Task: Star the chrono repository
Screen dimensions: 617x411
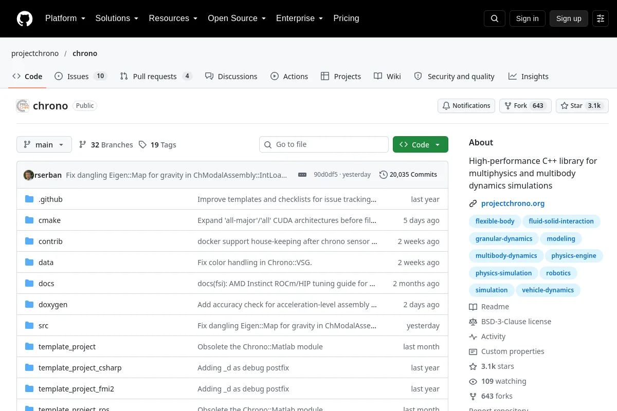Action: tap(582, 106)
